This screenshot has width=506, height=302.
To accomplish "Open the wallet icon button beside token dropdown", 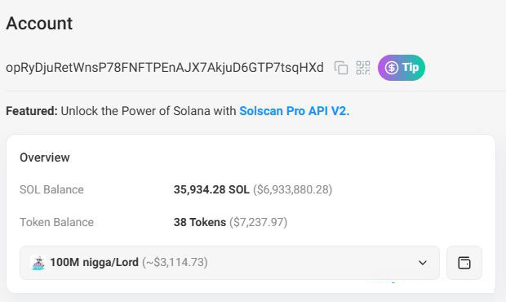I will tap(464, 263).
